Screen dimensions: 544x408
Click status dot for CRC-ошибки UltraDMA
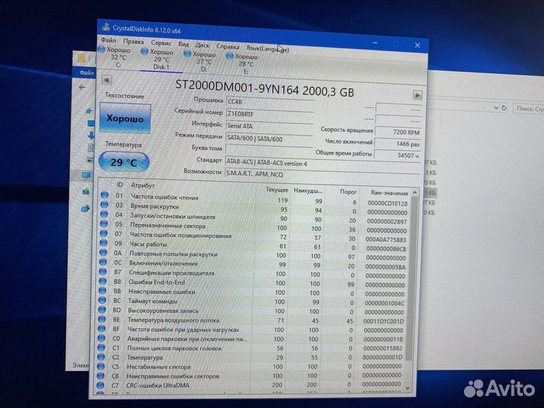click(x=100, y=385)
